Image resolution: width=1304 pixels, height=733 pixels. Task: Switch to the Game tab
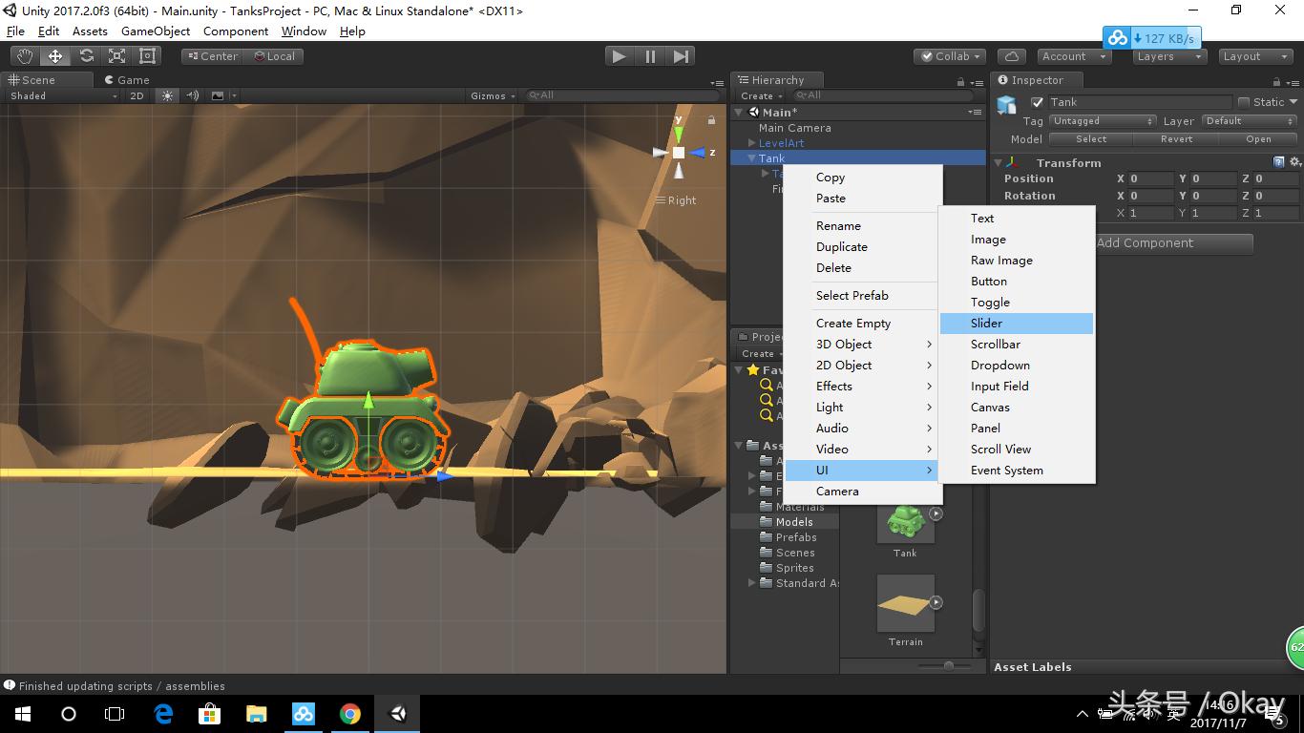tap(127, 79)
